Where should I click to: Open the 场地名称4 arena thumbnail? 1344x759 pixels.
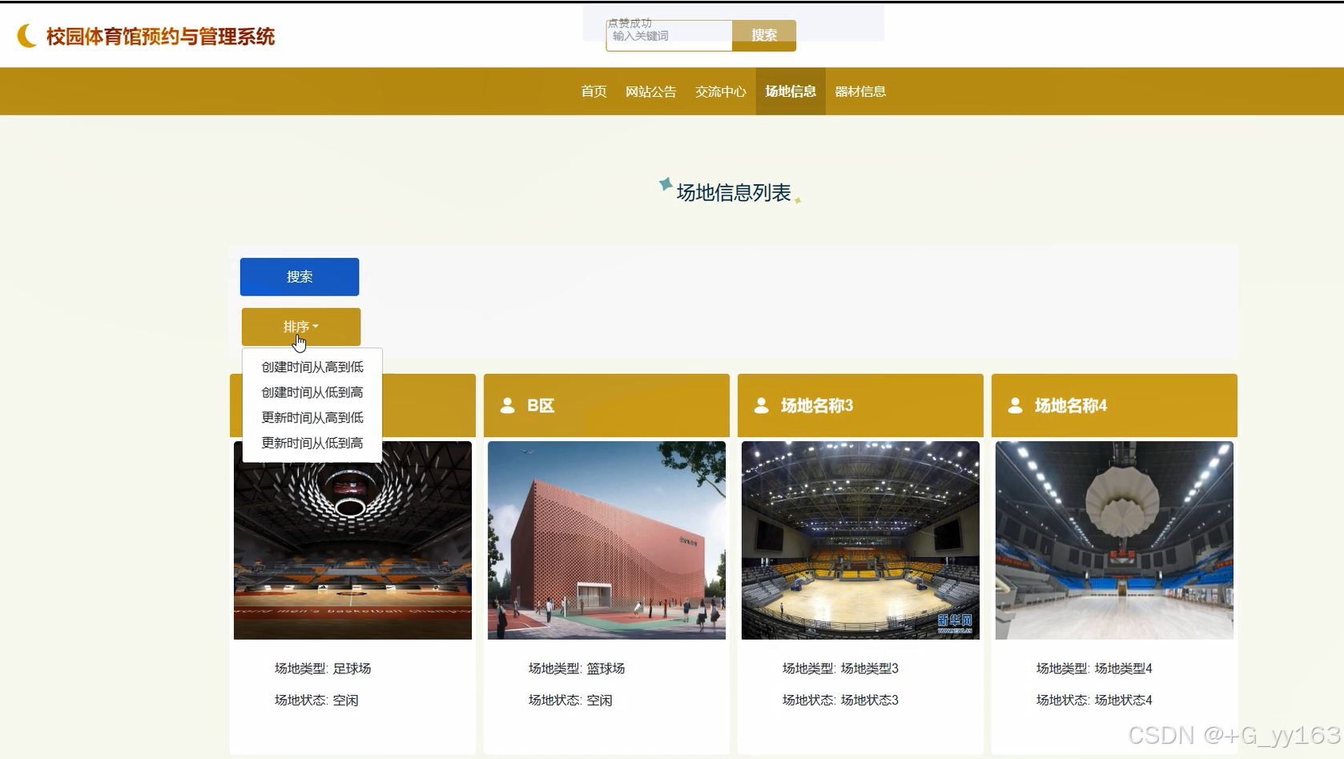pyautogui.click(x=1114, y=540)
